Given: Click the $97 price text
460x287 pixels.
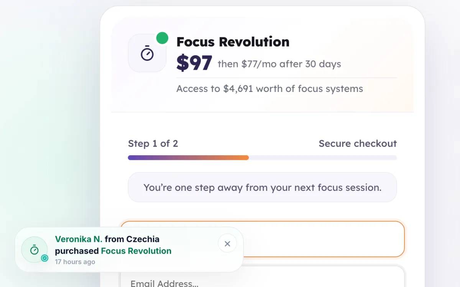Looking at the screenshot, I should tap(194, 63).
